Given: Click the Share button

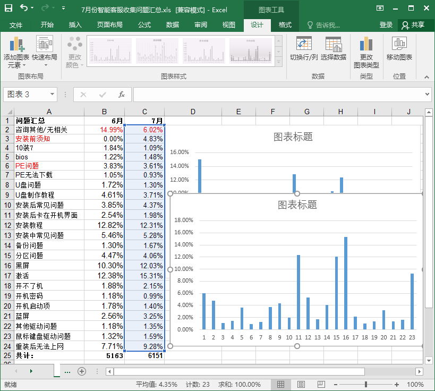Looking at the screenshot, I should pyautogui.click(x=413, y=25).
